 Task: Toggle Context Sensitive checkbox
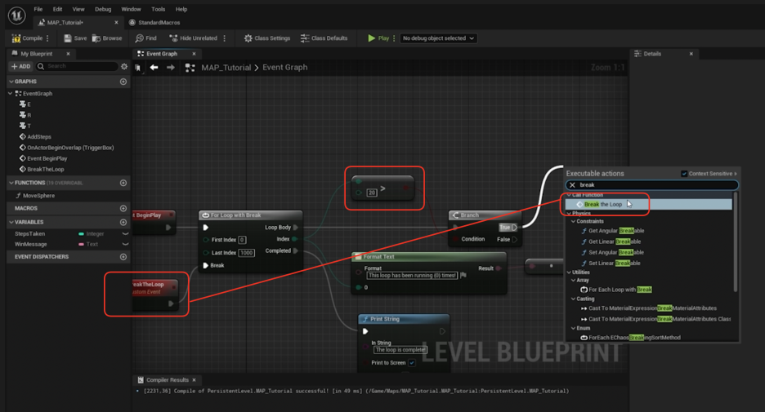click(x=684, y=174)
